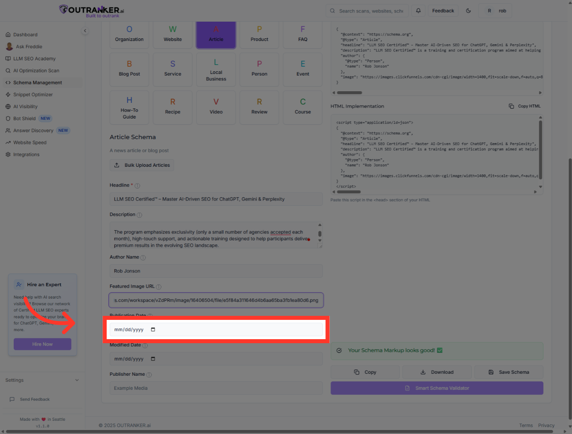Screen dimensions: 572x434
Task: Click the JSON preview horizontal scrollbar
Action: (x=349, y=93)
